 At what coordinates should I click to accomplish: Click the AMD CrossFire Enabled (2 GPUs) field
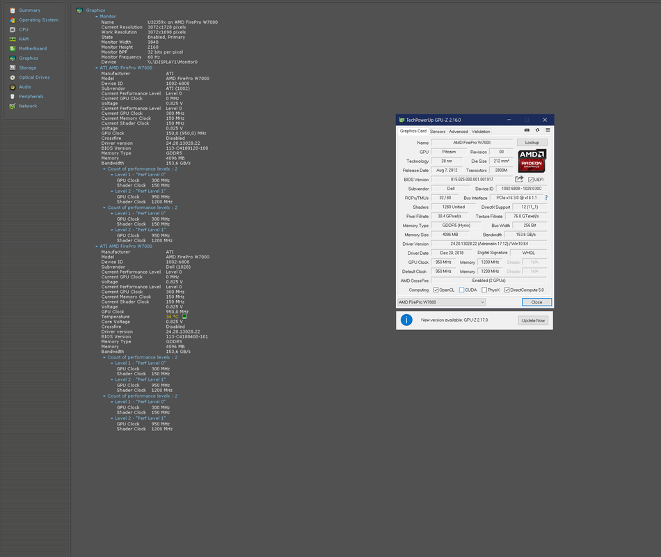[x=489, y=281]
